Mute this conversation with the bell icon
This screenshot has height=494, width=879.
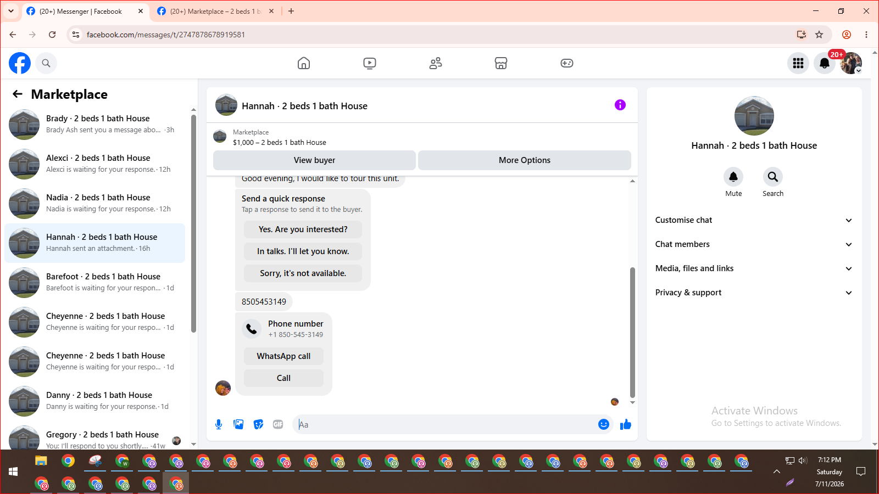click(733, 177)
